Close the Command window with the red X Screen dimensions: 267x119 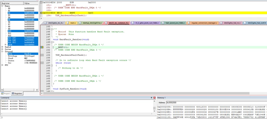coord(154,98)
